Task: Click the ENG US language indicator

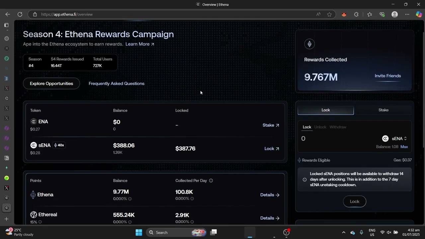Action: pyautogui.click(x=372, y=232)
